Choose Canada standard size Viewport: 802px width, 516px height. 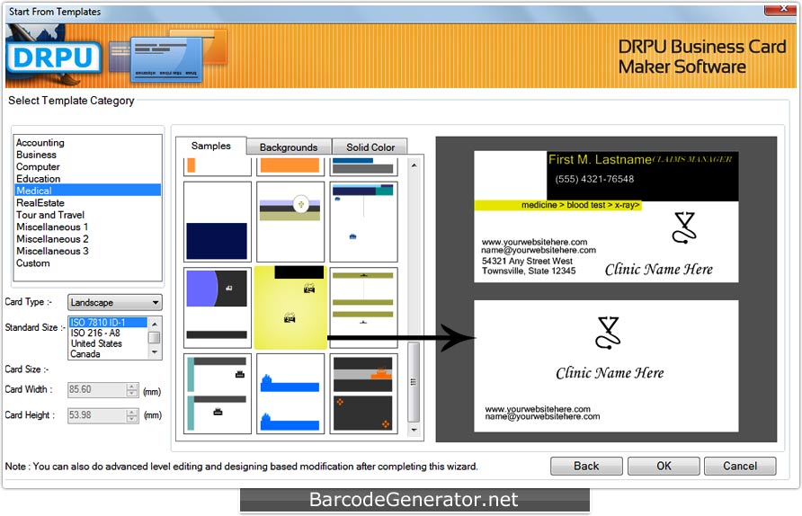point(108,354)
